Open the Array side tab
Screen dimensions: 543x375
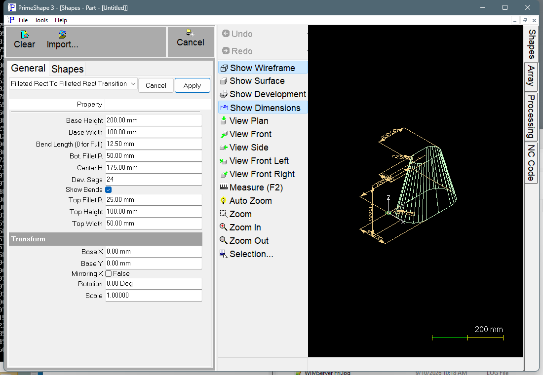531,76
